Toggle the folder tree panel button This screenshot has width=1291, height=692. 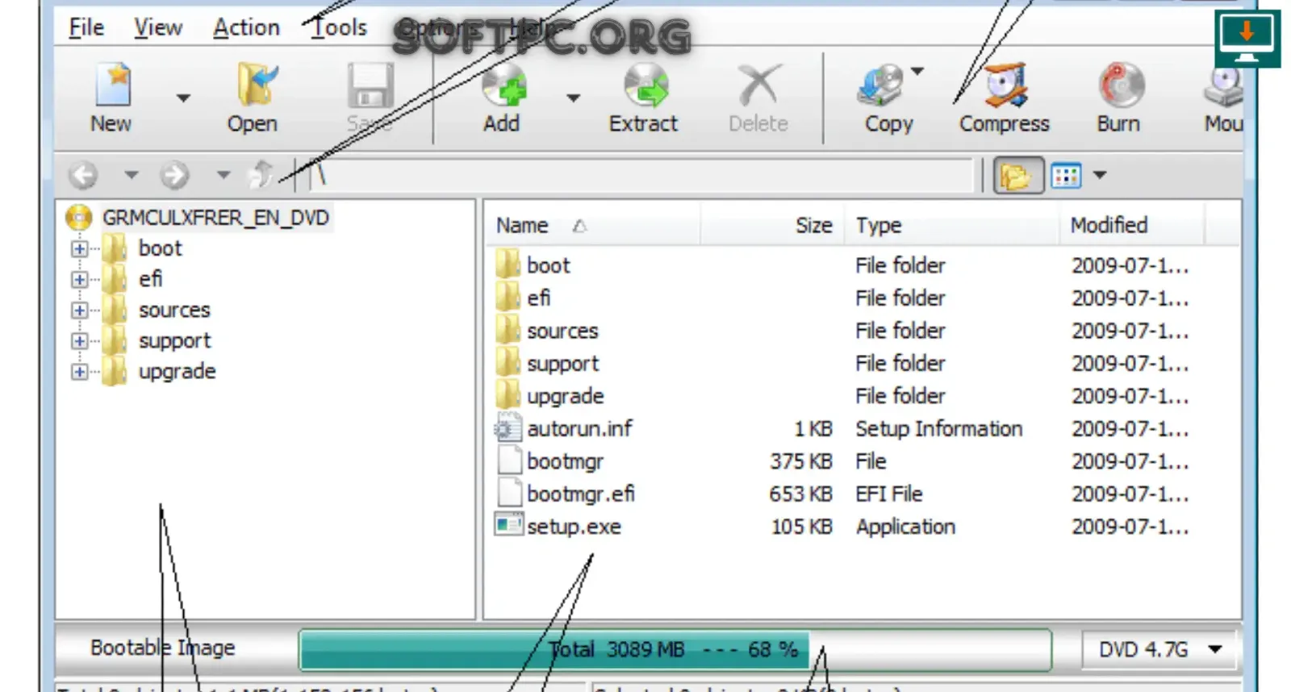(1018, 175)
